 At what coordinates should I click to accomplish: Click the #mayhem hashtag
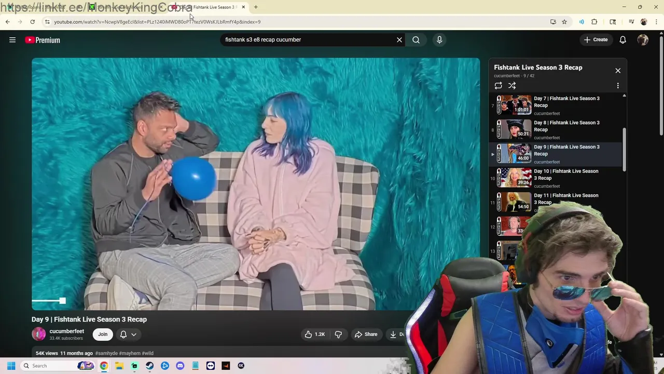[x=130, y=353]
